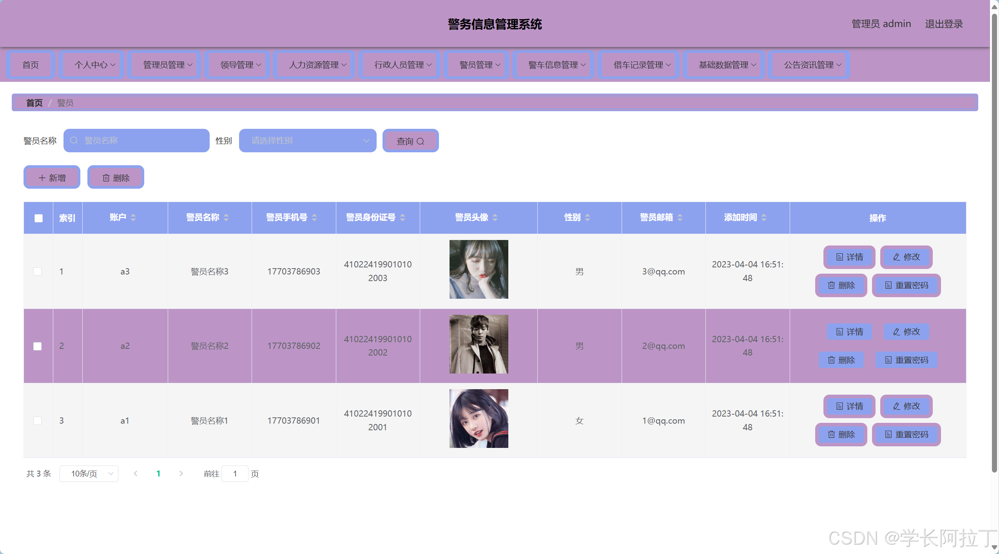The height and width of the screenshot is (554, 999).
Task: Open the 10条/页 page size dropdown
Action: click(89, 474)
